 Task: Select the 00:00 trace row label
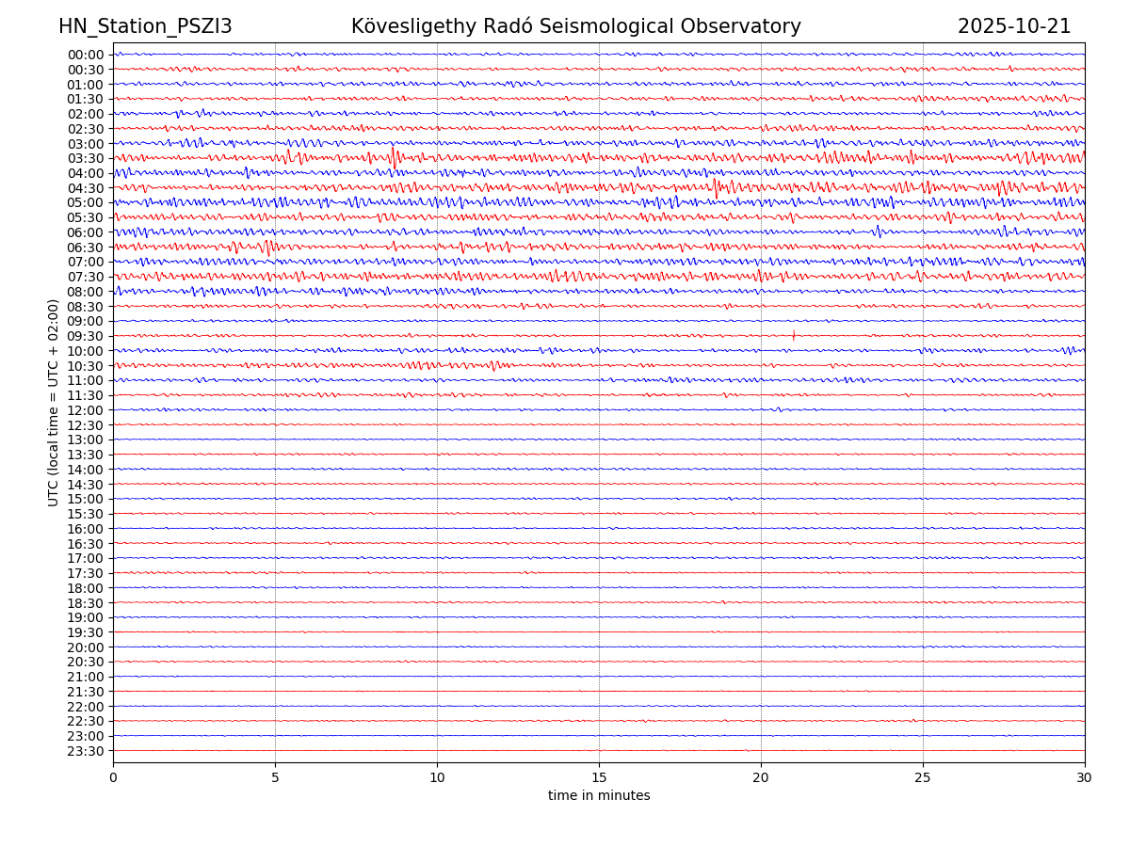(x=85, y=55)
